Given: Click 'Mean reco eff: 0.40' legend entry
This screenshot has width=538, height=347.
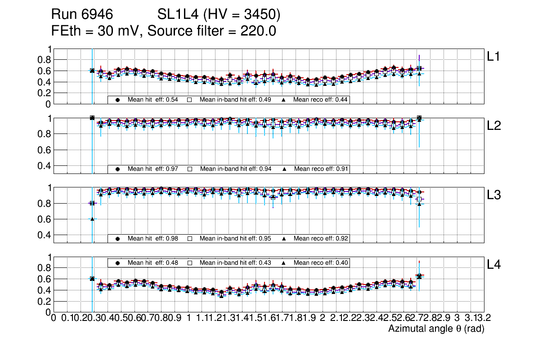Looking at the screenshot, I should click(321, 262).
